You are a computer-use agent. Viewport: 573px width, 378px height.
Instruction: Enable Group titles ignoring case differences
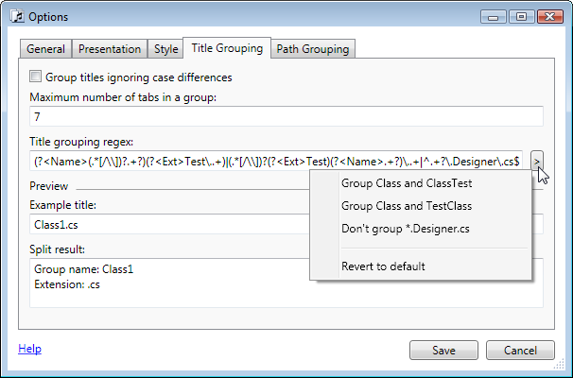coord(36,77)
